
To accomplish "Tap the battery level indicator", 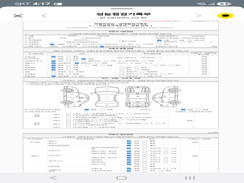I will tap(224, 4).
